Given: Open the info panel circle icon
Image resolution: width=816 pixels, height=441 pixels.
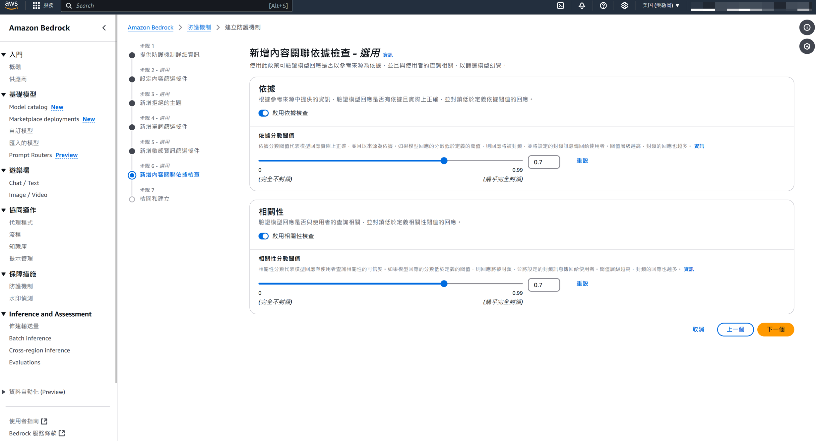Looking at the screenshot, I should click(x=807, y=28).
